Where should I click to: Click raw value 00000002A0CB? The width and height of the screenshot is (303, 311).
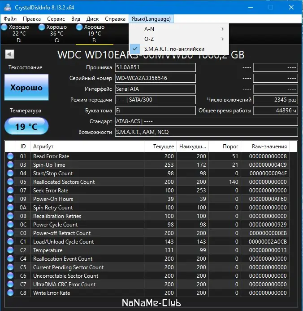tap(268, 242)
